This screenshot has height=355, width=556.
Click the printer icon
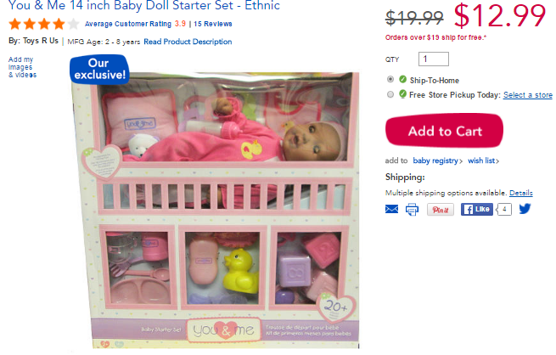click(x=412, y=209)
